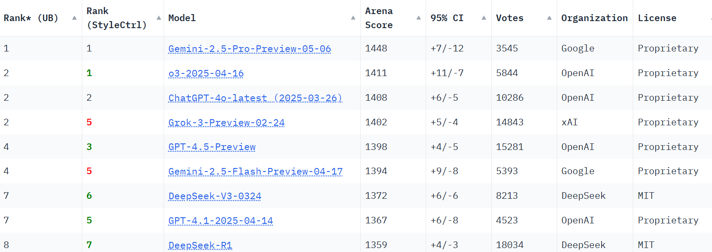Click the Organization column header
This screenshot has height=252, width=712.
[594, 18]
